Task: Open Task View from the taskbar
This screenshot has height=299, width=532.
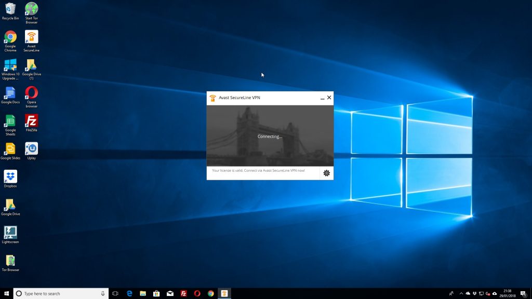Action: 115,294
